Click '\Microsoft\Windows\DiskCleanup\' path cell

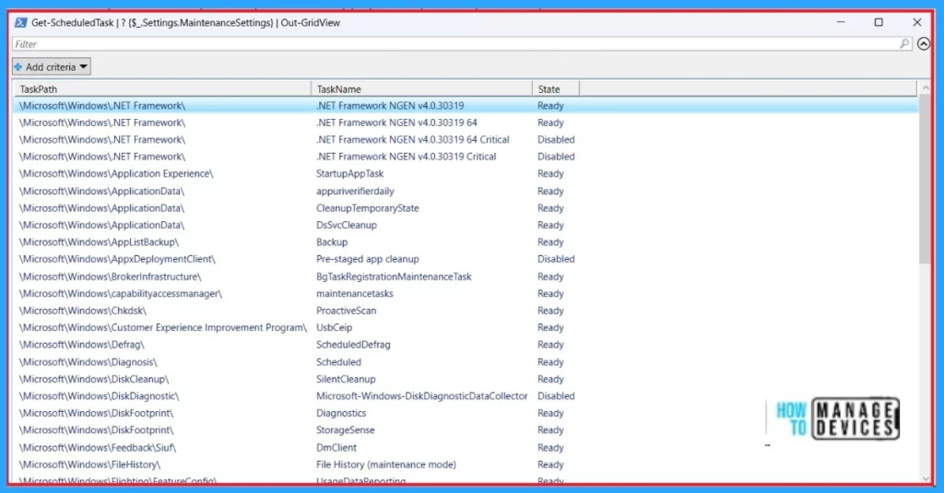point(94,380)
